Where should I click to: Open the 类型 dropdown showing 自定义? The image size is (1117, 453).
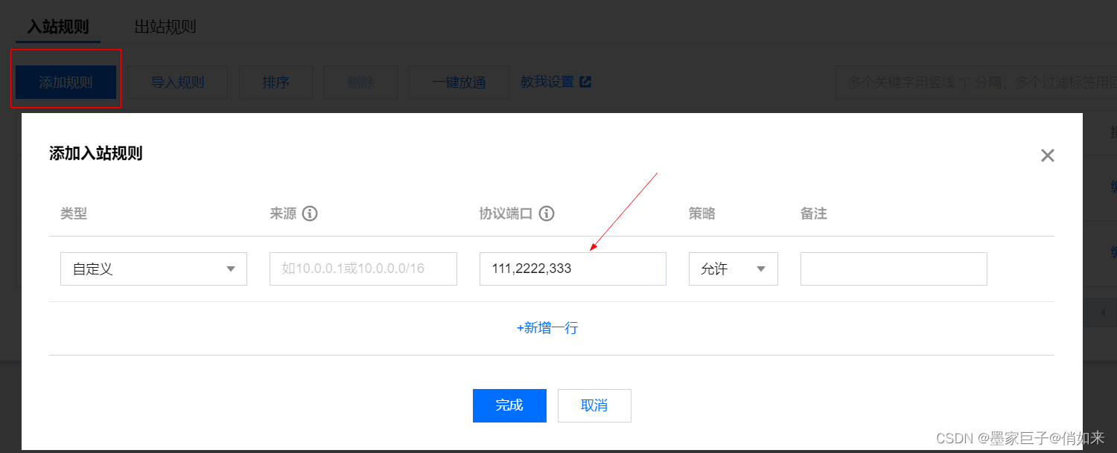click(153, 269)
